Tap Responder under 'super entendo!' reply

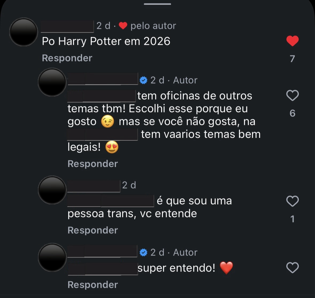click(93, 285)
